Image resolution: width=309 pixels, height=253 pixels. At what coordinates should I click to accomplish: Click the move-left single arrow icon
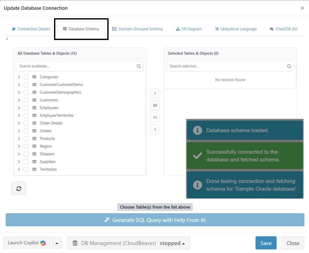point(155,129)
